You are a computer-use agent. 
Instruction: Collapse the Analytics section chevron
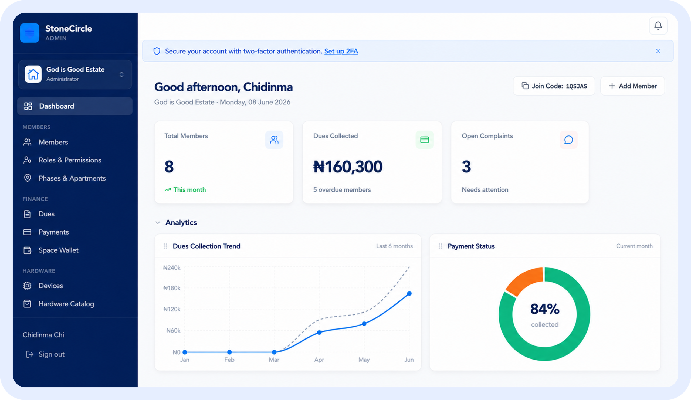(158, 223)
